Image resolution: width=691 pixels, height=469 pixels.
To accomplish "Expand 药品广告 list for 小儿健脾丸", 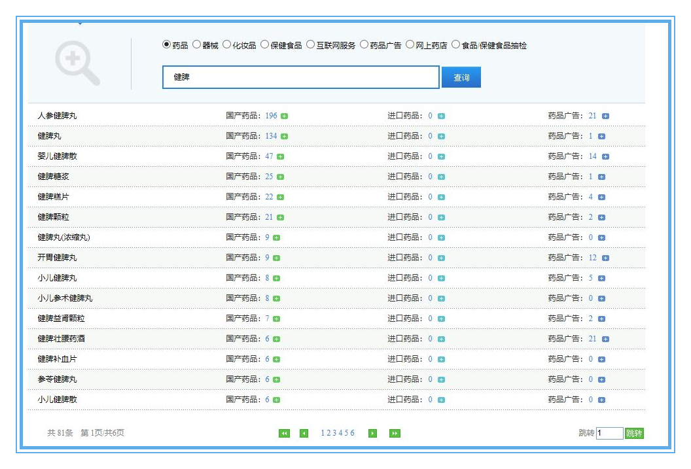I will (601, 277).
